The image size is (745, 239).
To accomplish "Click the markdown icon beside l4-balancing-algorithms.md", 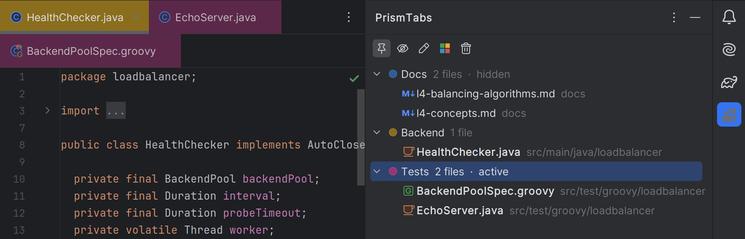I will click(408, 94).
